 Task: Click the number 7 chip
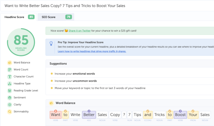[x=129, y=115]
